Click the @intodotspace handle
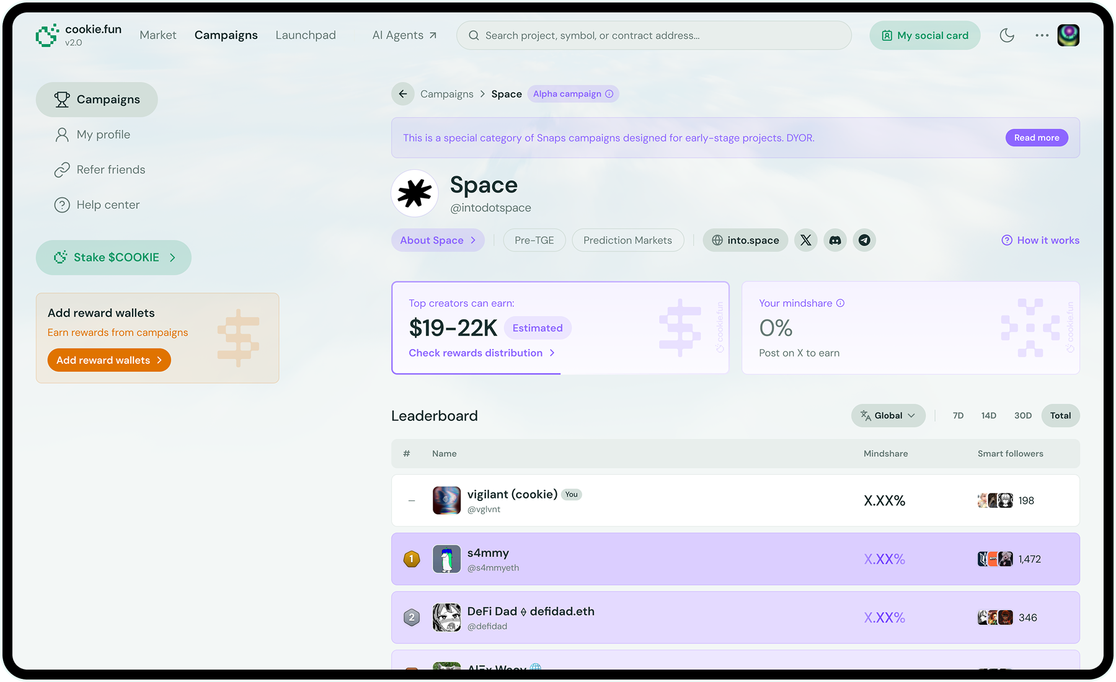 490,208
